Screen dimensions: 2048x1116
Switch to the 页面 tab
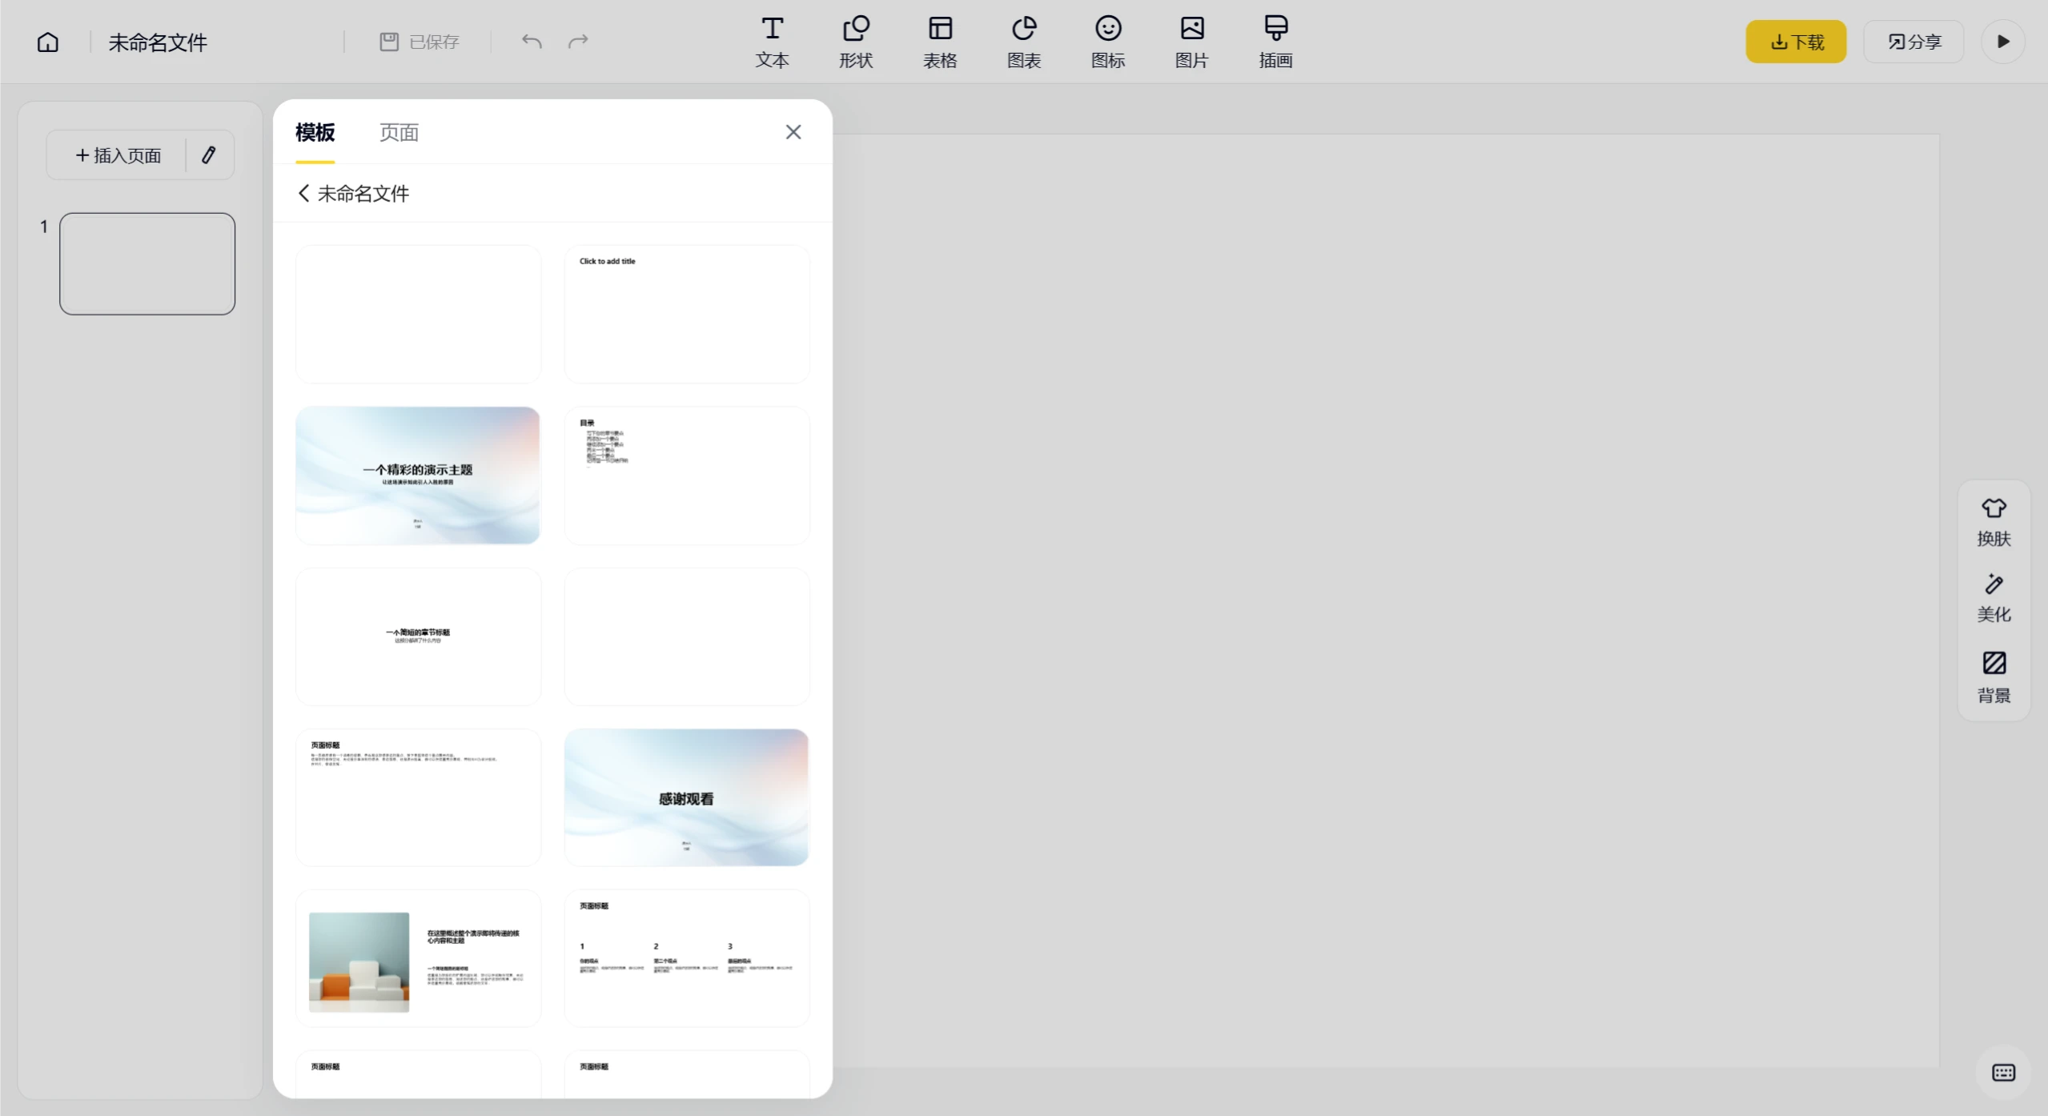(x=399, y=132)
